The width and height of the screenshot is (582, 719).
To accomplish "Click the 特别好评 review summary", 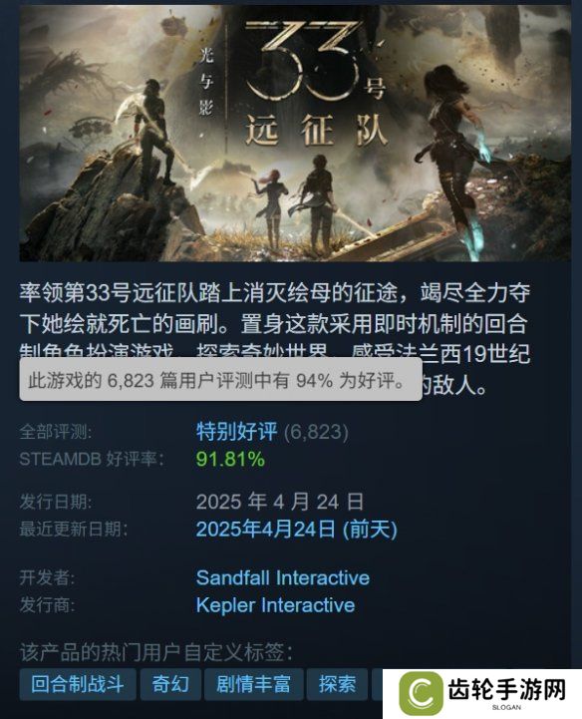I will [236, 432].
